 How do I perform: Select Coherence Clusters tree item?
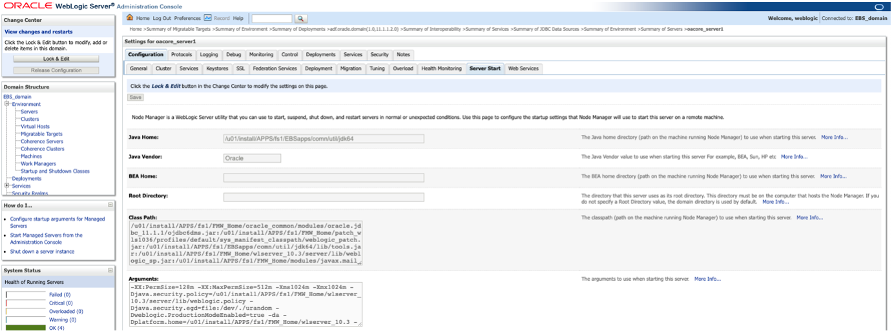pos(43,149)
